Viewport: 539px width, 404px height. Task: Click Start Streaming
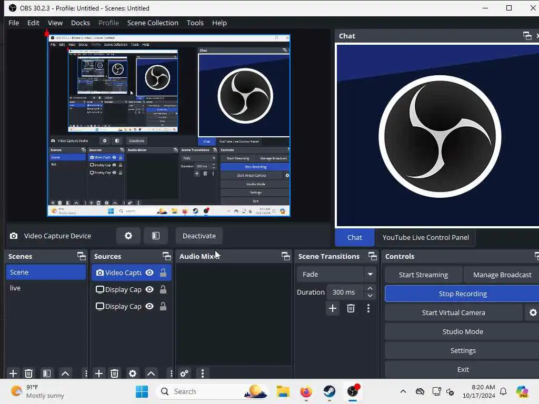[x=423, y=275]
